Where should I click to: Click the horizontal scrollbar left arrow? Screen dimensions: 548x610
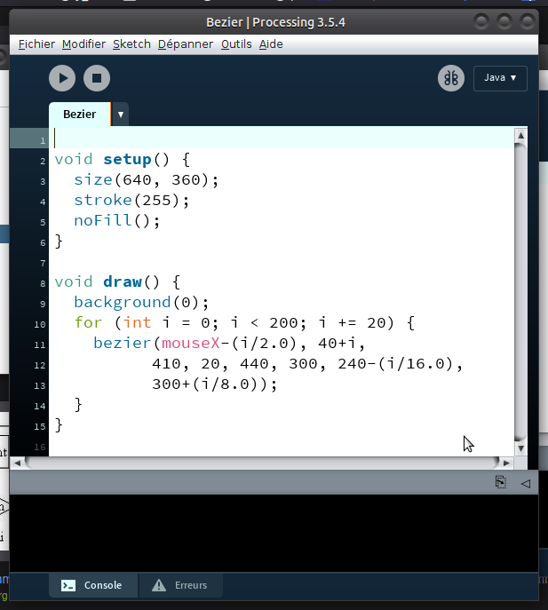click(16, 463)
